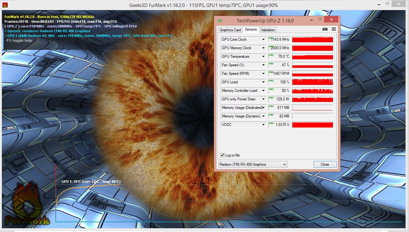Click the [GPU-Z] core:1101MHz overlay line

point(71,26)
